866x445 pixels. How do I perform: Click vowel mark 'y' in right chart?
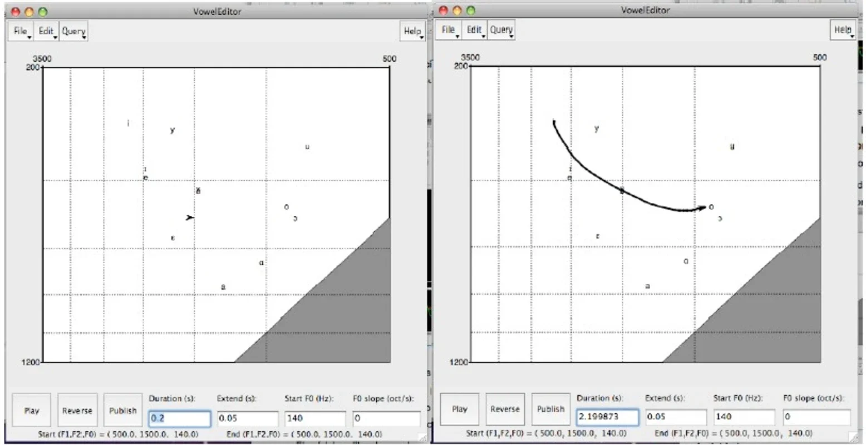(x=597, y=128)
